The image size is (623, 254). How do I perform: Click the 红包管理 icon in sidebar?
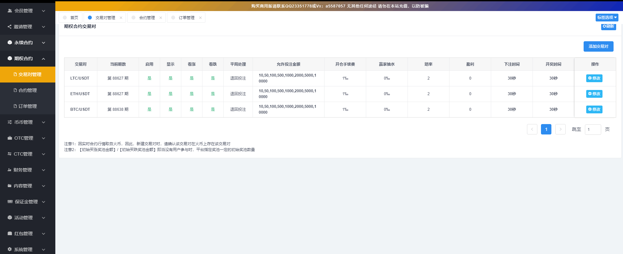[x=10, y=234]
